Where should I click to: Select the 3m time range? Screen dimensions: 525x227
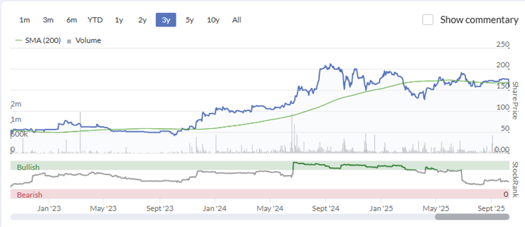(48, 20)
